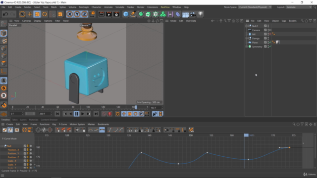Viewport: 317px width, 178px height.
Task: Select the Position . X track
Action: click(13, 150)
